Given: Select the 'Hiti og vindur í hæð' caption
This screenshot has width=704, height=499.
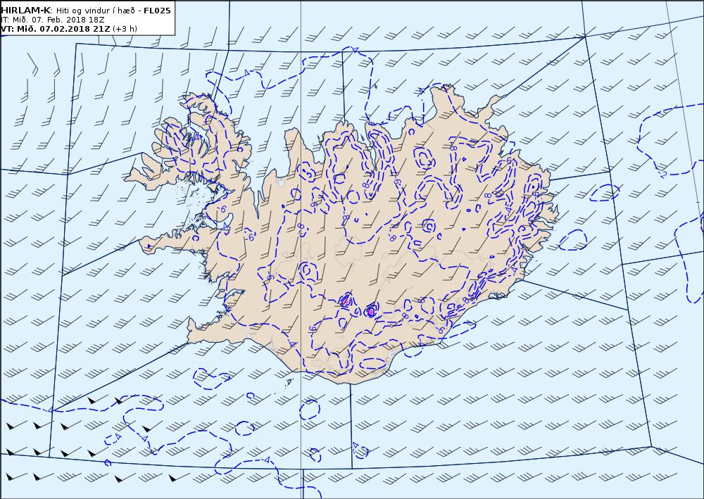Looking at the screenshot, I should coord(96,11).
